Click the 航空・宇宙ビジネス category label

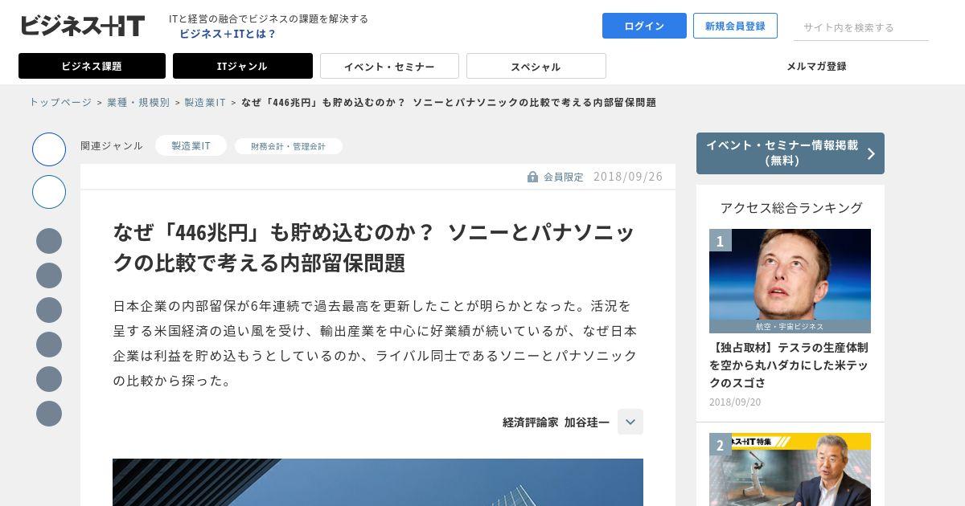point(790,327)
